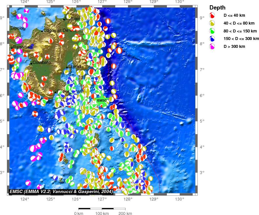259x215 pixels.
Task: Click the green beachball symbol in the Depth legend
Action: tap(212, 31)
